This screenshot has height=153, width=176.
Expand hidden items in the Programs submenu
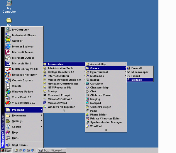[x=64, y=110]
